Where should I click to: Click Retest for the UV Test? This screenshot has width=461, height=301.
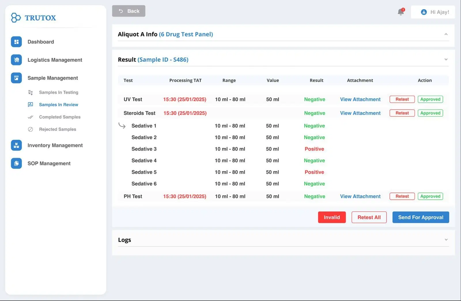(402, 99)
